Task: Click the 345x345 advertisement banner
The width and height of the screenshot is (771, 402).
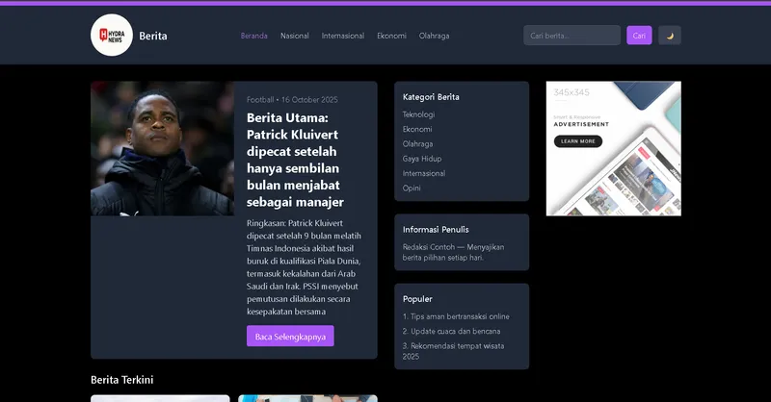Action: 614,148
